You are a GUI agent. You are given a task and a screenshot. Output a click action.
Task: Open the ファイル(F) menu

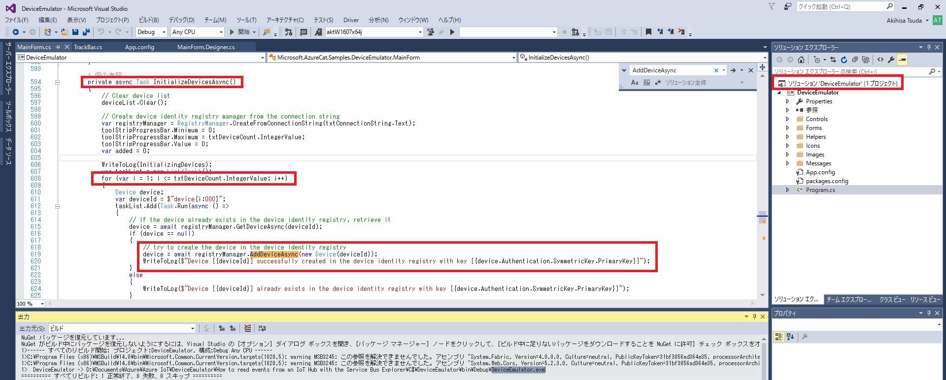pyautogui.click(x=16, y=20)
